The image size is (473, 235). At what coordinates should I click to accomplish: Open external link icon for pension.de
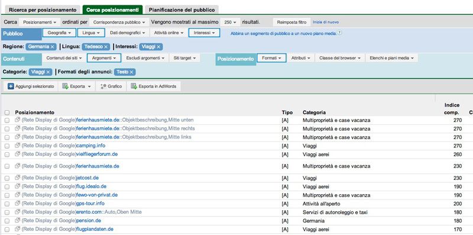click(x=18, y=220)
